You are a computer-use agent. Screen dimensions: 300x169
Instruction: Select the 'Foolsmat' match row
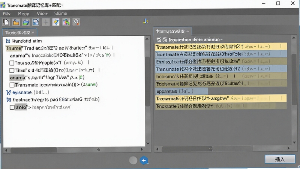221,83
